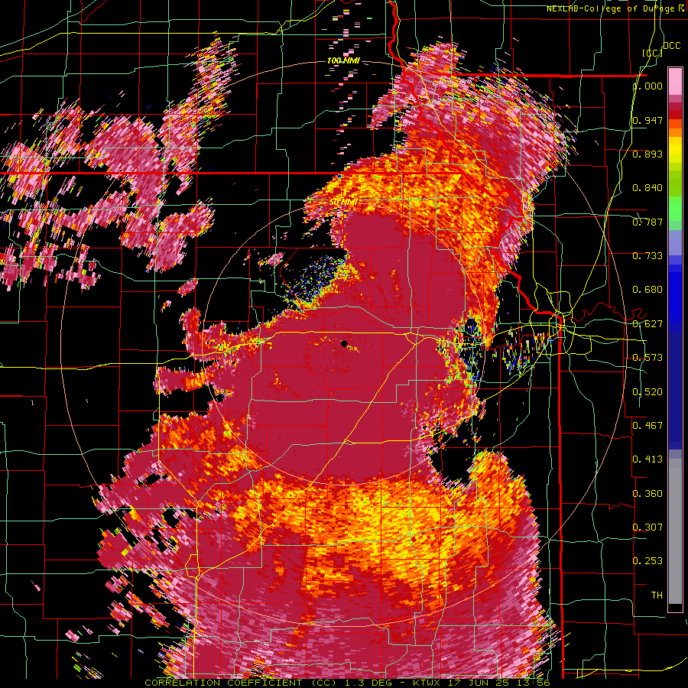Click the 0.627 scale value
The width and height of the screenshot is (688, 688).
[x=647, y=324]
